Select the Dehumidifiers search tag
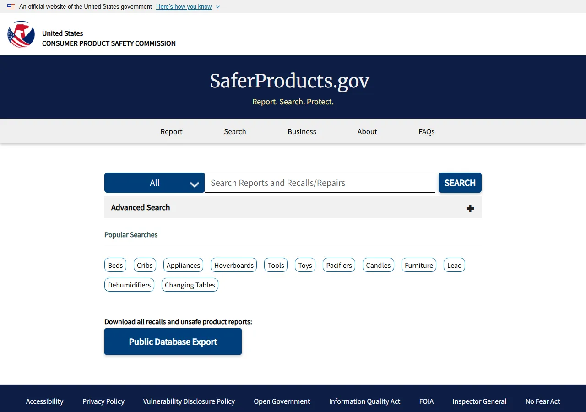586x412 pixels. point(130,285)
